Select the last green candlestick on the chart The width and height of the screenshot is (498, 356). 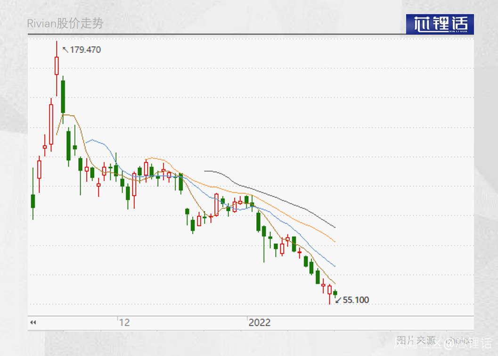335,294
